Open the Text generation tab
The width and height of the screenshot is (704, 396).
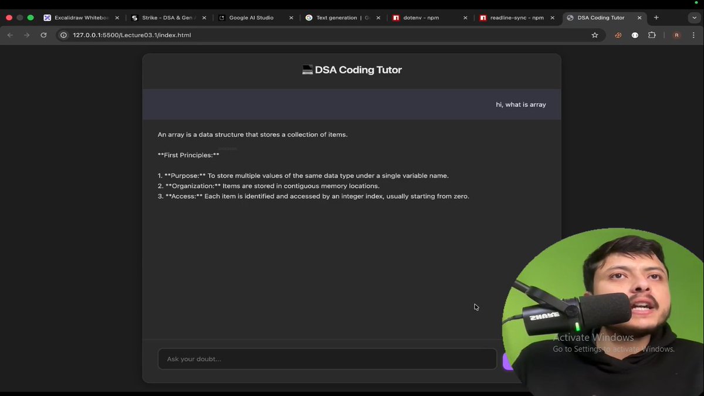342,18
